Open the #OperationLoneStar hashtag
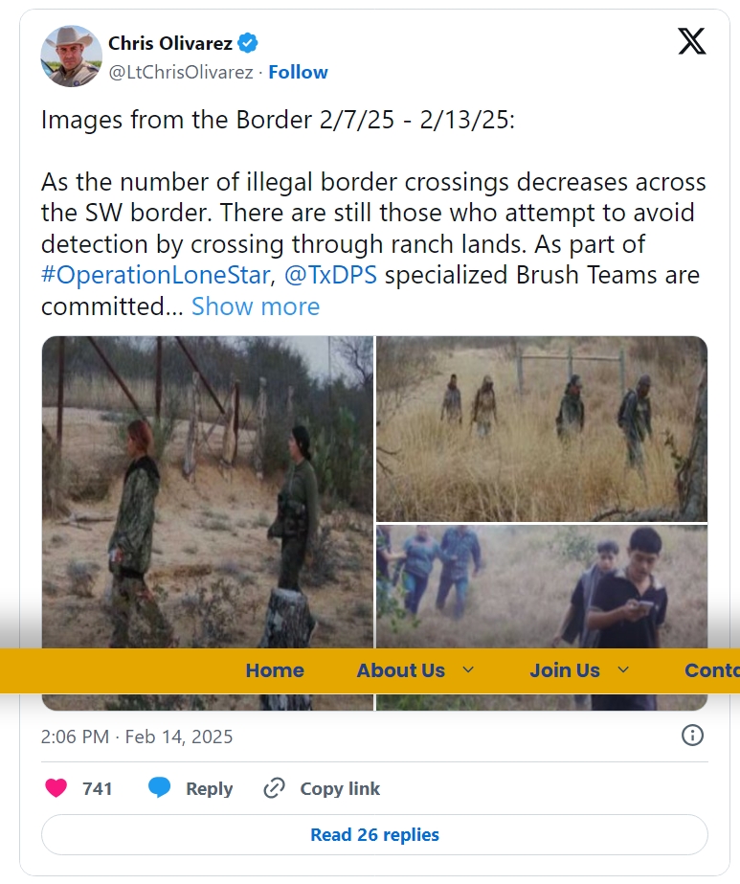 point(155,275)
